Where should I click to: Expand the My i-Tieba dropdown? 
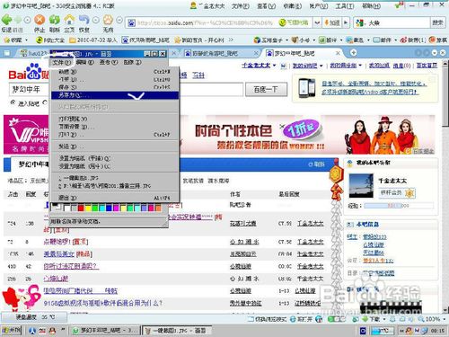[x=321, y=66]
